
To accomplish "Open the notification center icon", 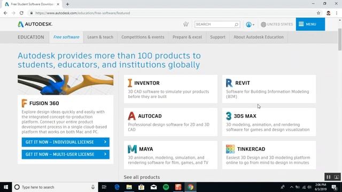I will tap(335, 187).
